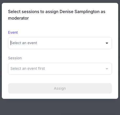Expand the Session list with its gray caret
The image size is (120, 115).
[107, 69]
